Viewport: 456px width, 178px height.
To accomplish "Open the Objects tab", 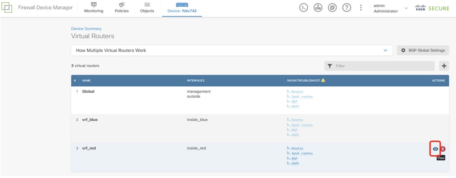I will coord(147,8).
